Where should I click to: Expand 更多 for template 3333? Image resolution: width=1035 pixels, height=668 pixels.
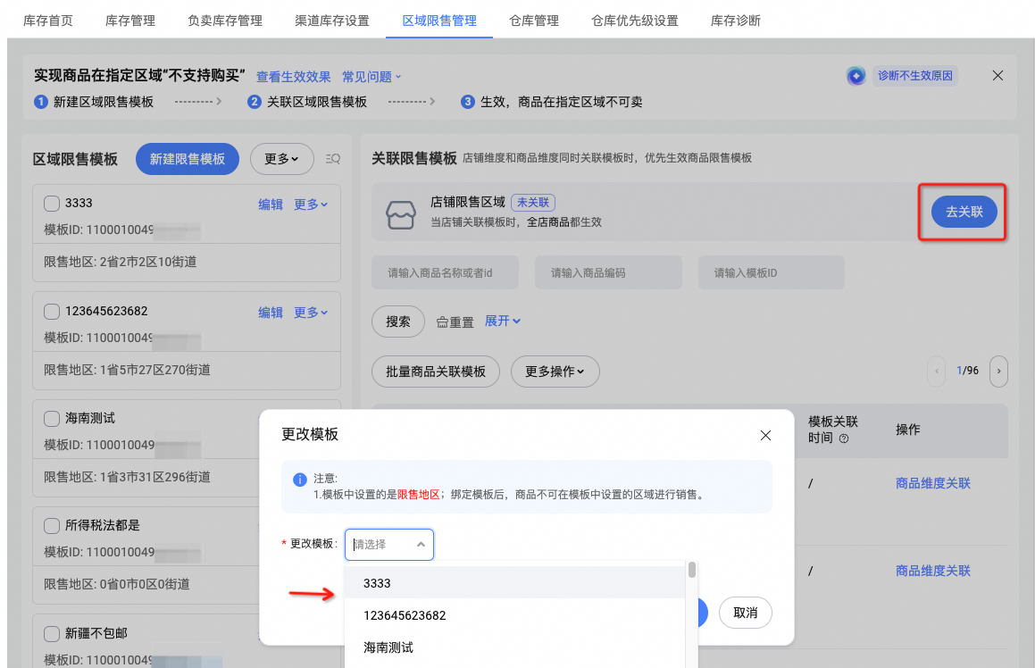click(x=311, y=205)
